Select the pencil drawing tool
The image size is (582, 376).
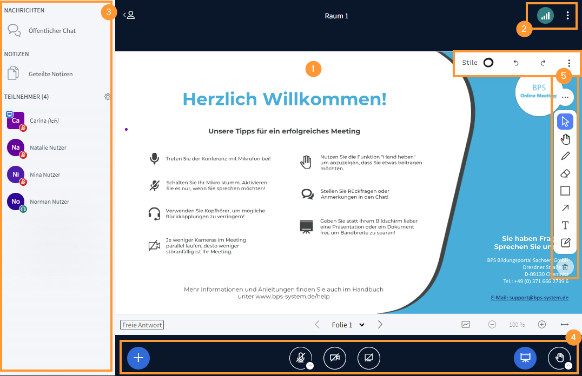pos(565,156)
